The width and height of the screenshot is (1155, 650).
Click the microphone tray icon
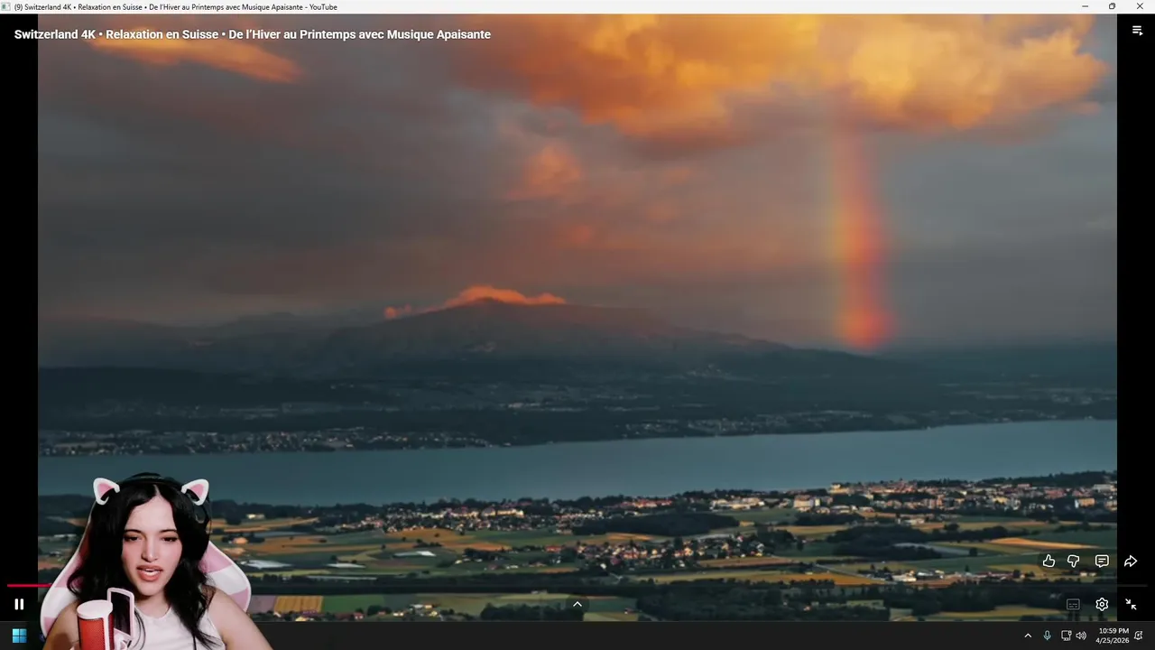(x=1047, y=636)
